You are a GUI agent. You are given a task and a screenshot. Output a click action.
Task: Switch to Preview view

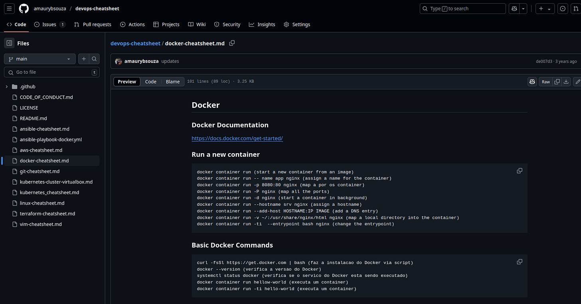point(127,82)
